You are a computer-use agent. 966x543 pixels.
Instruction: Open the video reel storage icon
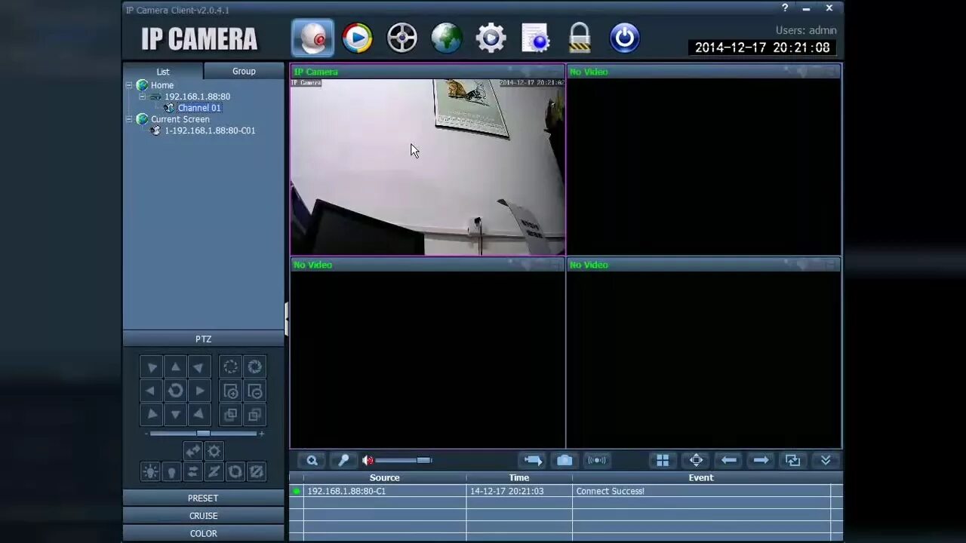point(401,38)
